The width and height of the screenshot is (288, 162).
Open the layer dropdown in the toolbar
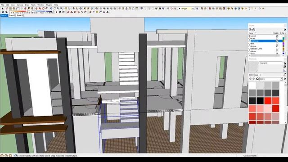click(x=193, y=9)
